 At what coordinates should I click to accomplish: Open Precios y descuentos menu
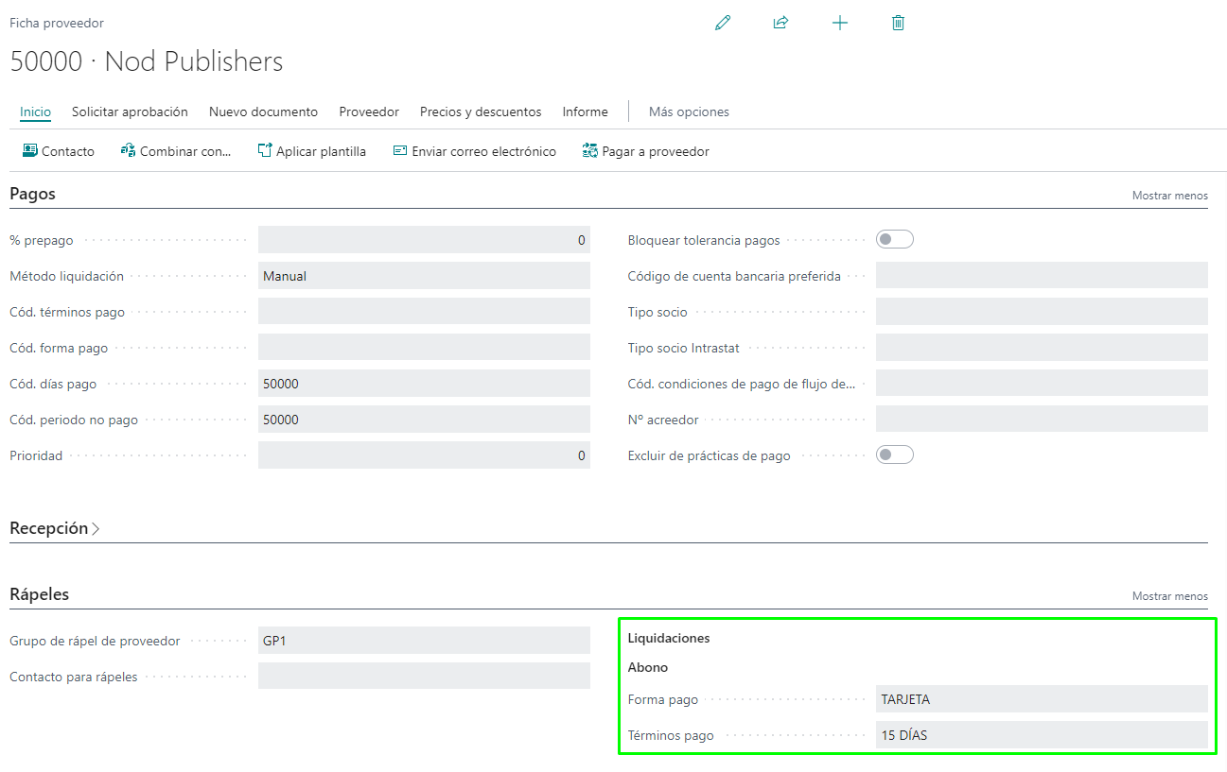pos(481,112)
